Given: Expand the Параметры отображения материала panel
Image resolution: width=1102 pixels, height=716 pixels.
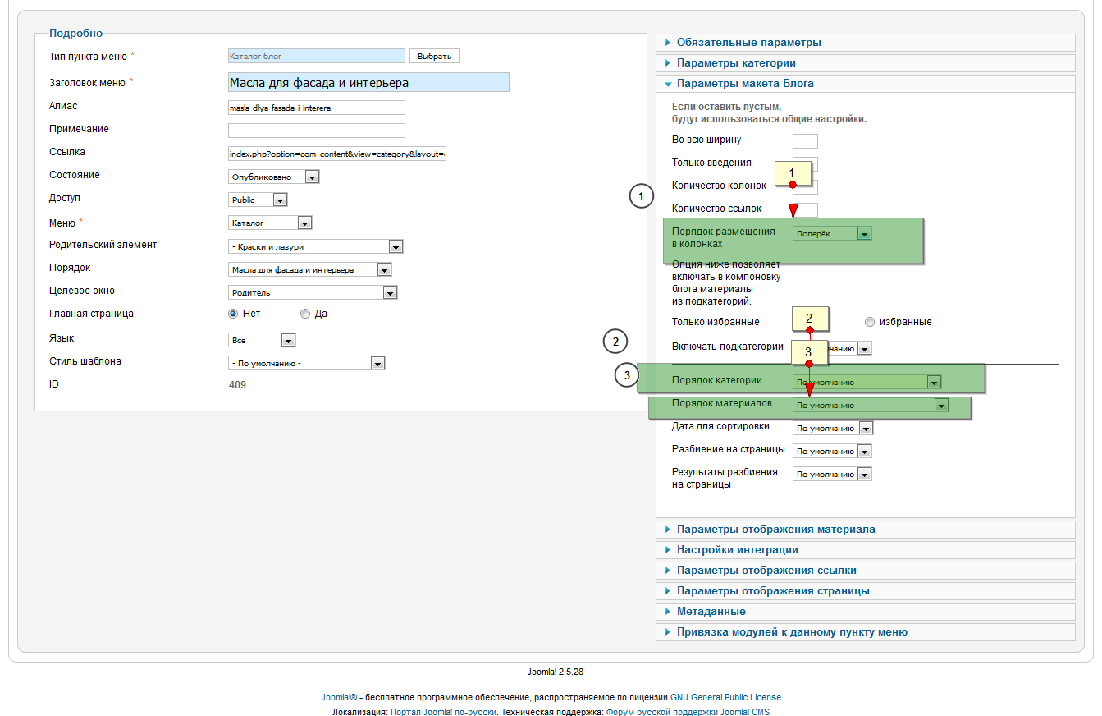Looking at the screenshot, I should pyautogui.click(x=865, y=530).
